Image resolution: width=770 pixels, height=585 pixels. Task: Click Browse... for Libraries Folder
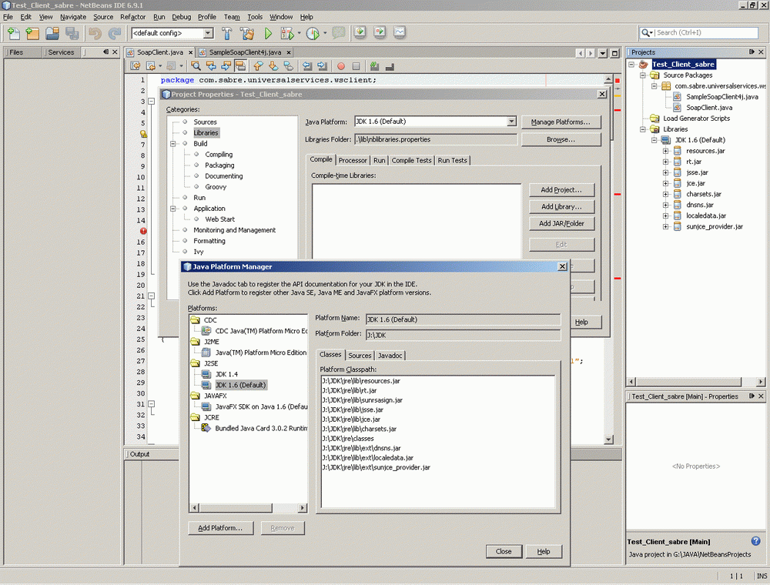click(x=561, y=139)
